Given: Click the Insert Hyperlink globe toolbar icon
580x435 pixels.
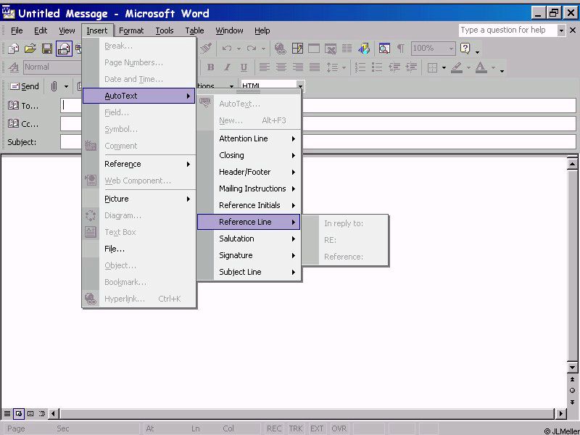Looking at the screenshot, I should click(x=280, y=49).
